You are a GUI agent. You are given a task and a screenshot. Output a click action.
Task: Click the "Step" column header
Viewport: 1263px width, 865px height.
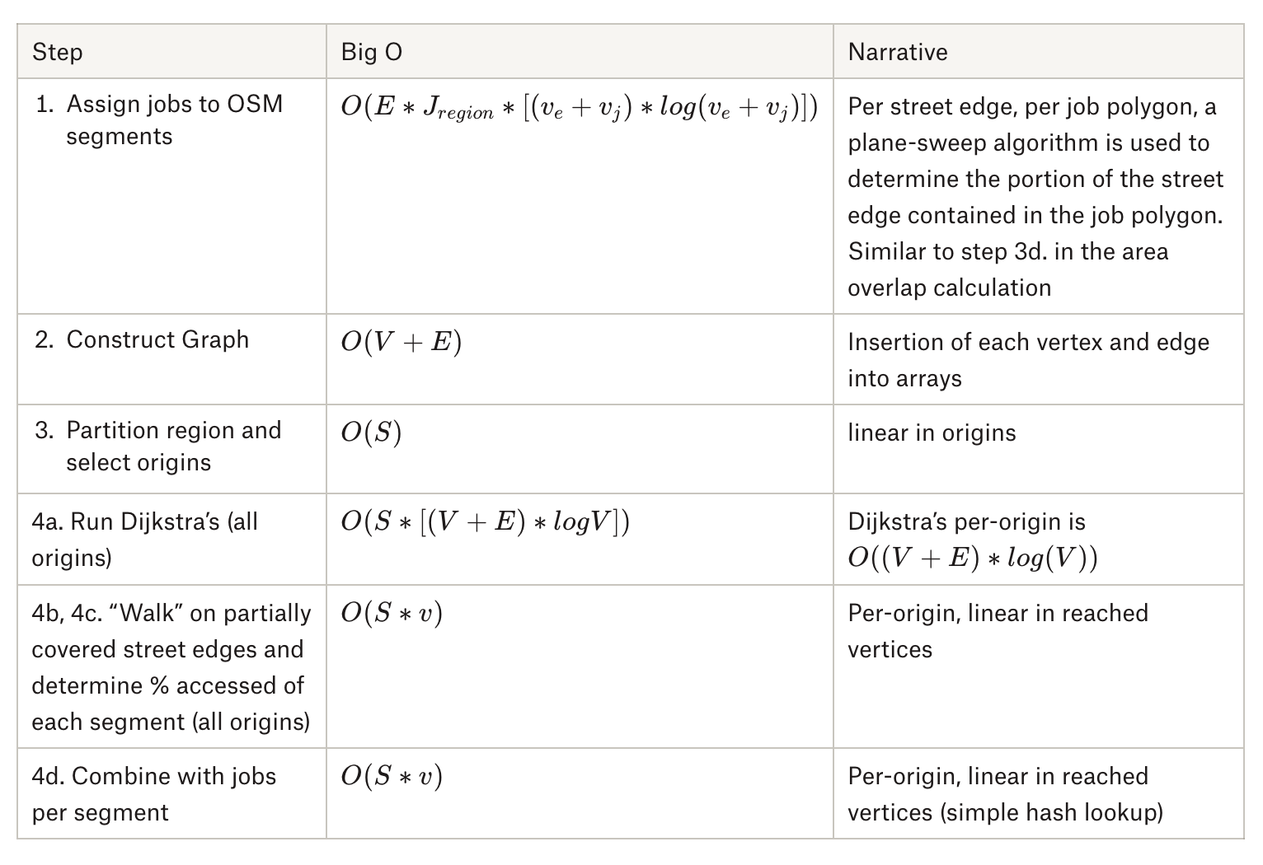tap(58, 52)
